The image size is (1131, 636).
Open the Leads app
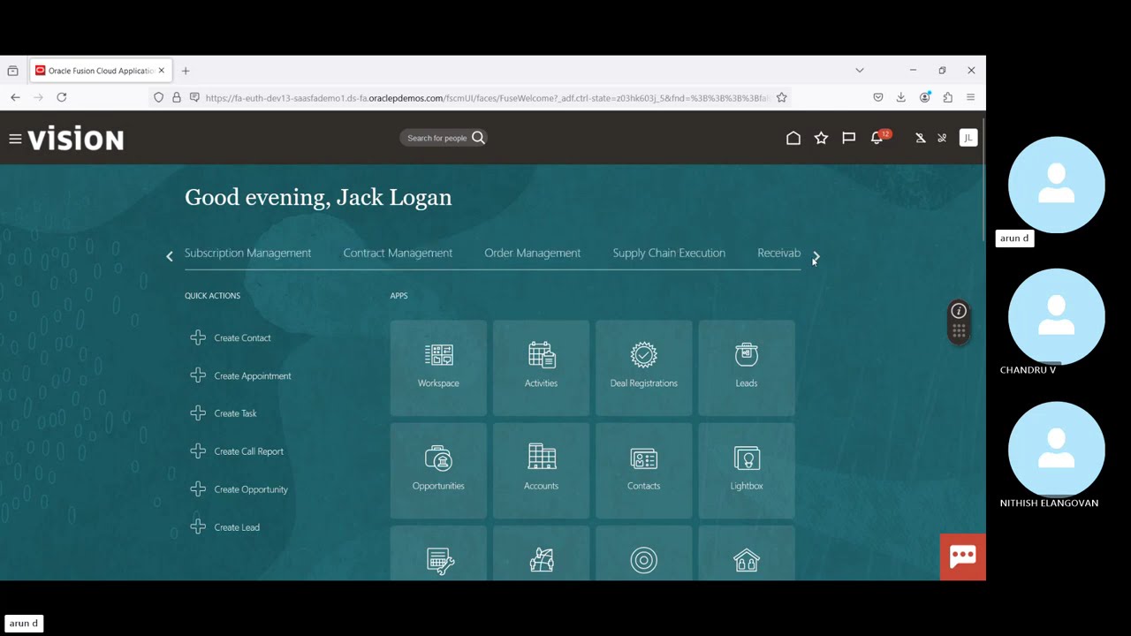[747, 367]
